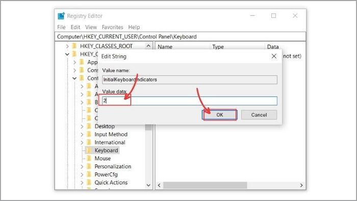357x201 pixels.
Task: Expand the PowerCfg key
Action: click(82, 174)
